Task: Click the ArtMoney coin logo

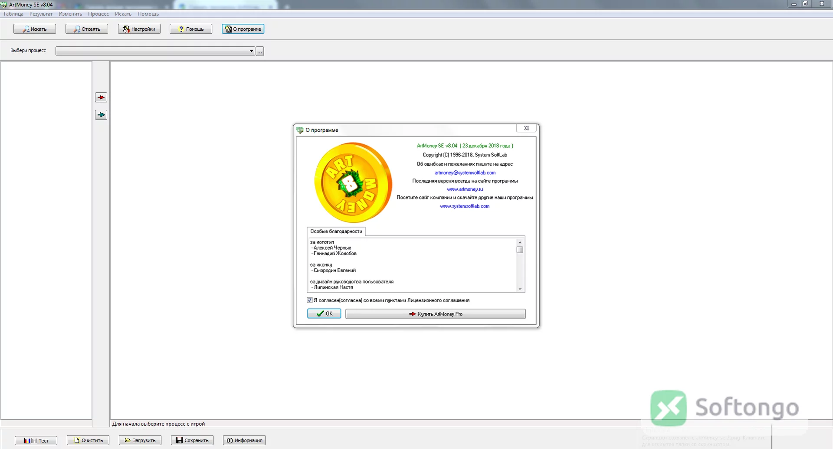Action: coord(353,182)
